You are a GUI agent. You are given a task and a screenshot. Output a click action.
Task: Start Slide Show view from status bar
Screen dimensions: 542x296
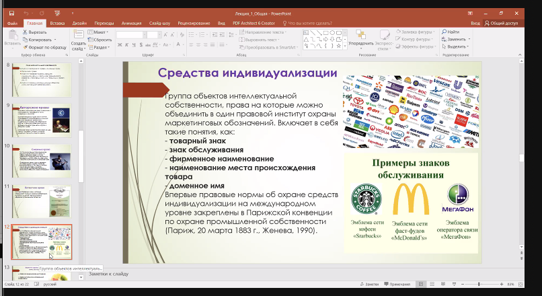point(453,284)
